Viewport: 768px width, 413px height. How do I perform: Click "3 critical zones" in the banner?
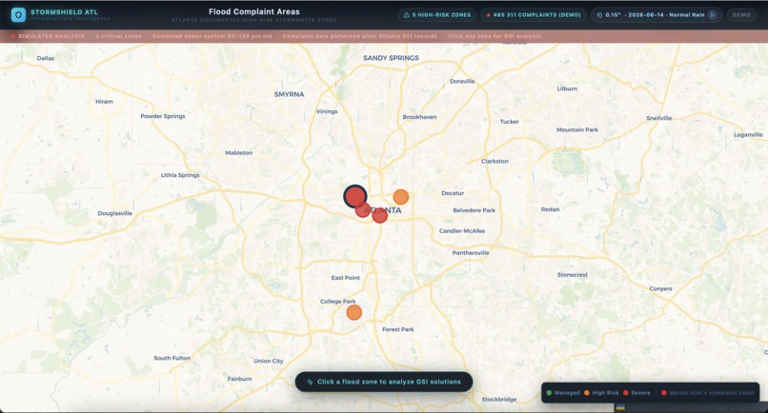coord(118,36)
